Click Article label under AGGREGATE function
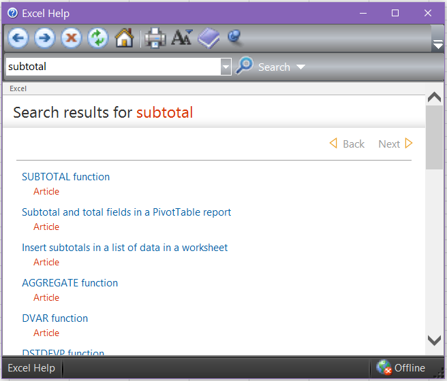The height and width of the screenshot is (381, 447). pos(46,297)
